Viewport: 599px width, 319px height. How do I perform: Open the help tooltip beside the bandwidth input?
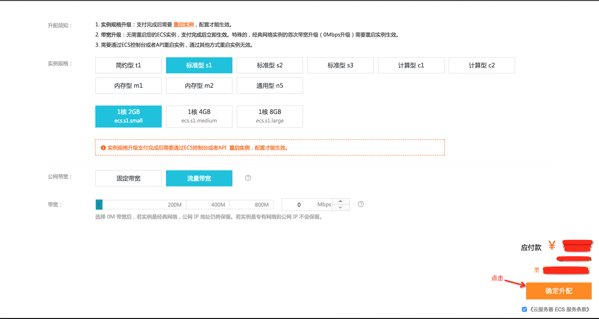(360, 204)
